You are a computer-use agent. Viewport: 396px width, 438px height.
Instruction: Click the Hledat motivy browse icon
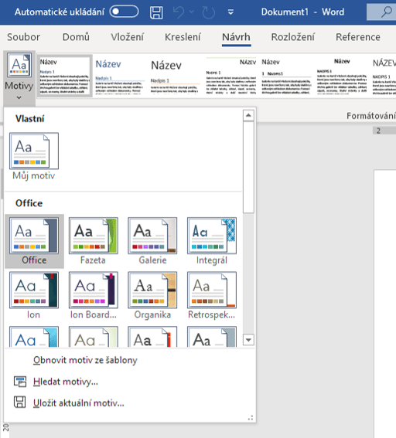tap(20, 382)
